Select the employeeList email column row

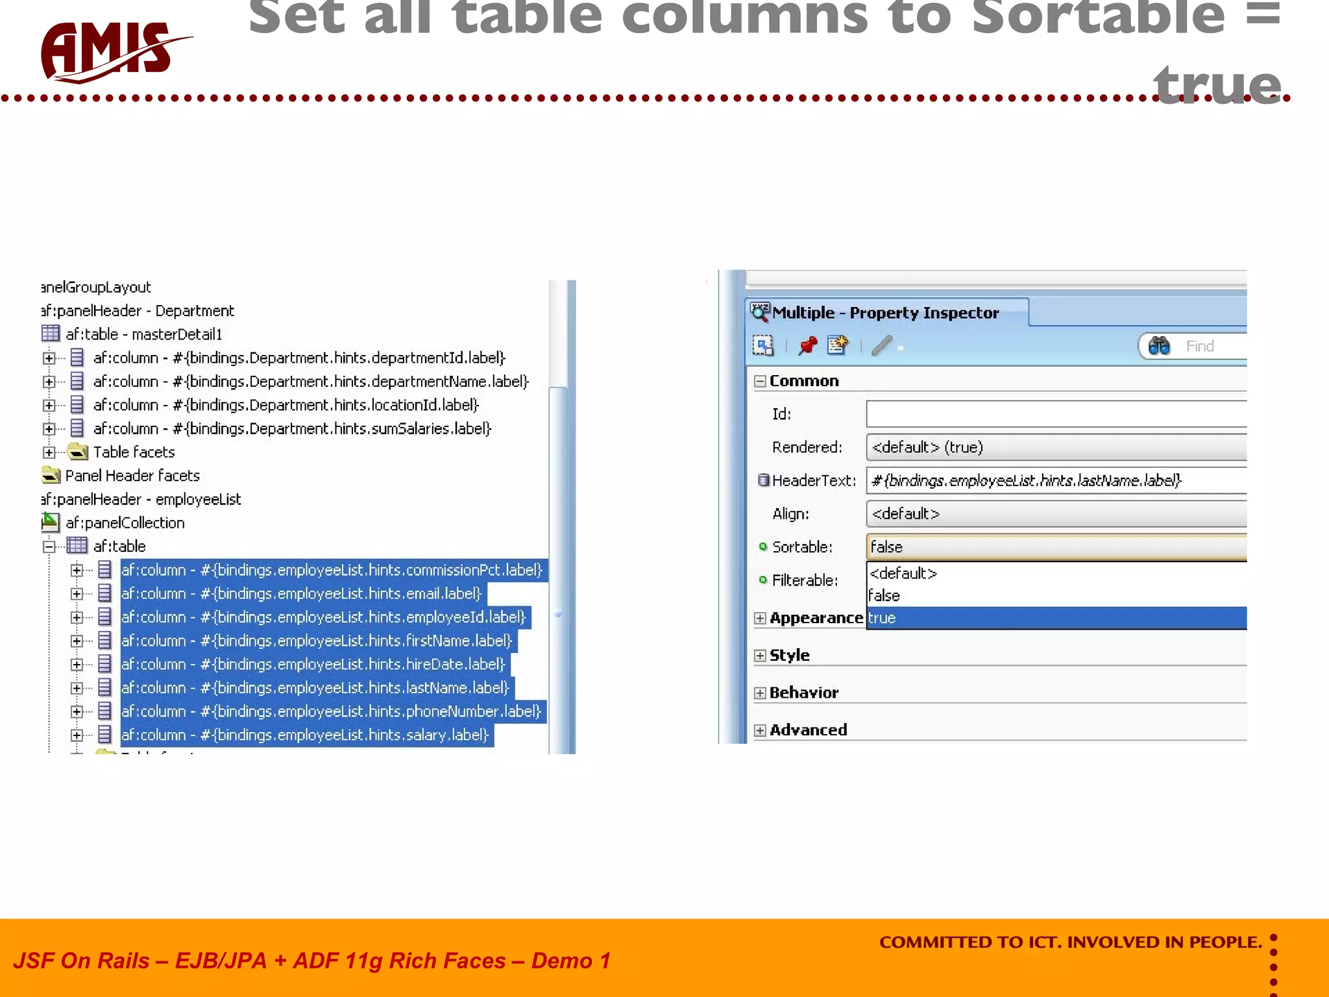click(x=304, y=593)
